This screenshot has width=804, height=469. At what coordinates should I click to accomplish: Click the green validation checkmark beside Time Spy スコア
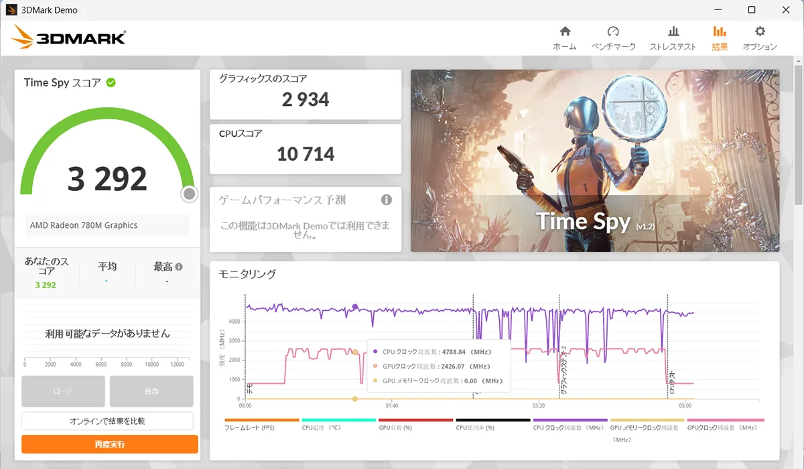coord(111,82)
